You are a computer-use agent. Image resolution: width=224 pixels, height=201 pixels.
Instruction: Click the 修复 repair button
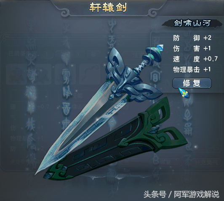pos(192,83)
